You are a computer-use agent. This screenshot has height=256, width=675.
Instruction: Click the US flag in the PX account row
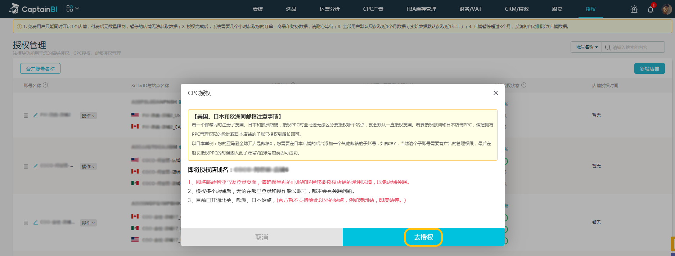tap(135, 115)
